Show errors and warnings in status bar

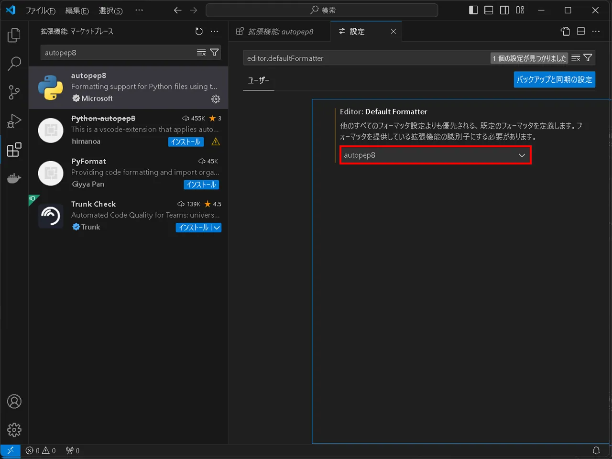(x=41, y=450)
